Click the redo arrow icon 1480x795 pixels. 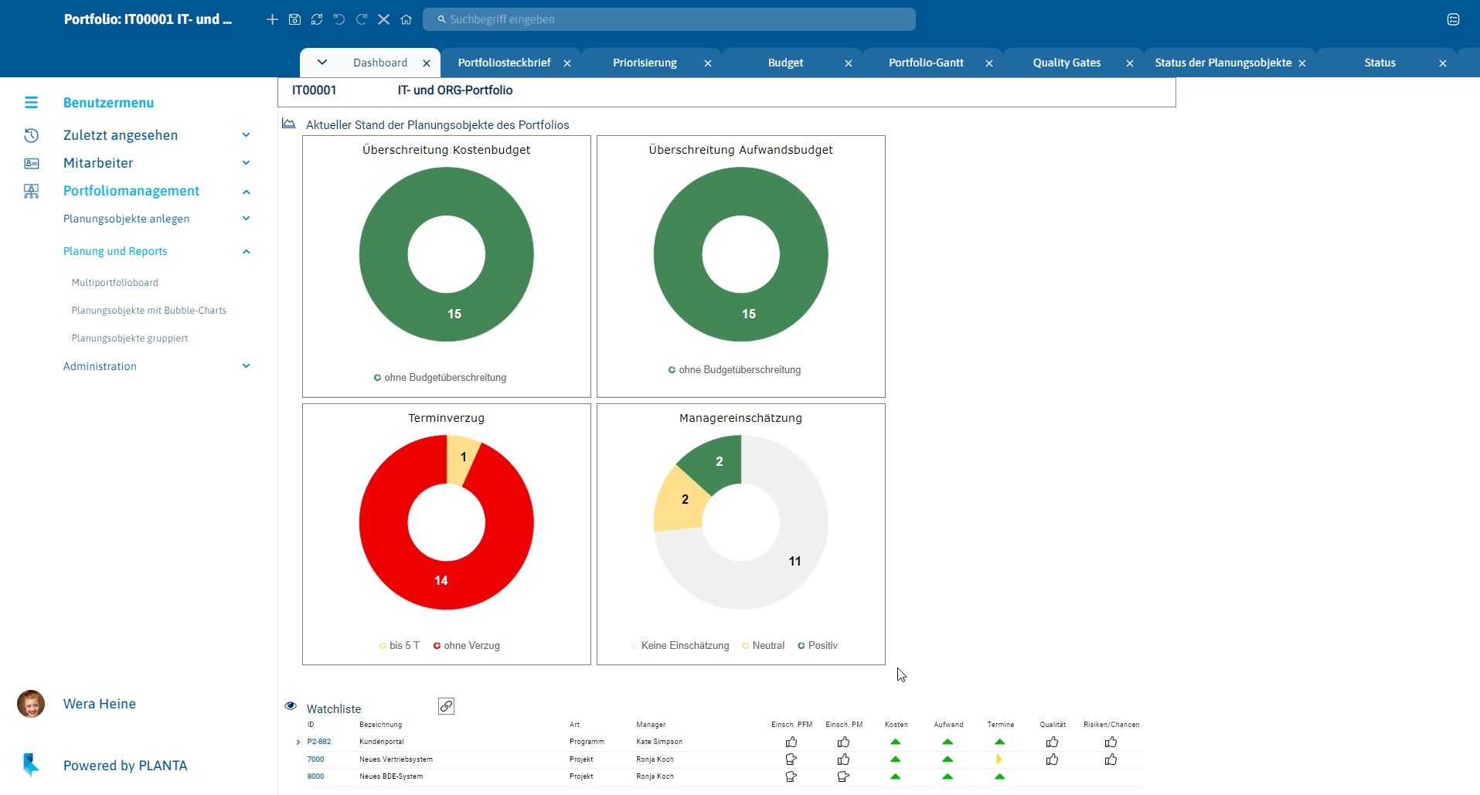tap(362, 19)
